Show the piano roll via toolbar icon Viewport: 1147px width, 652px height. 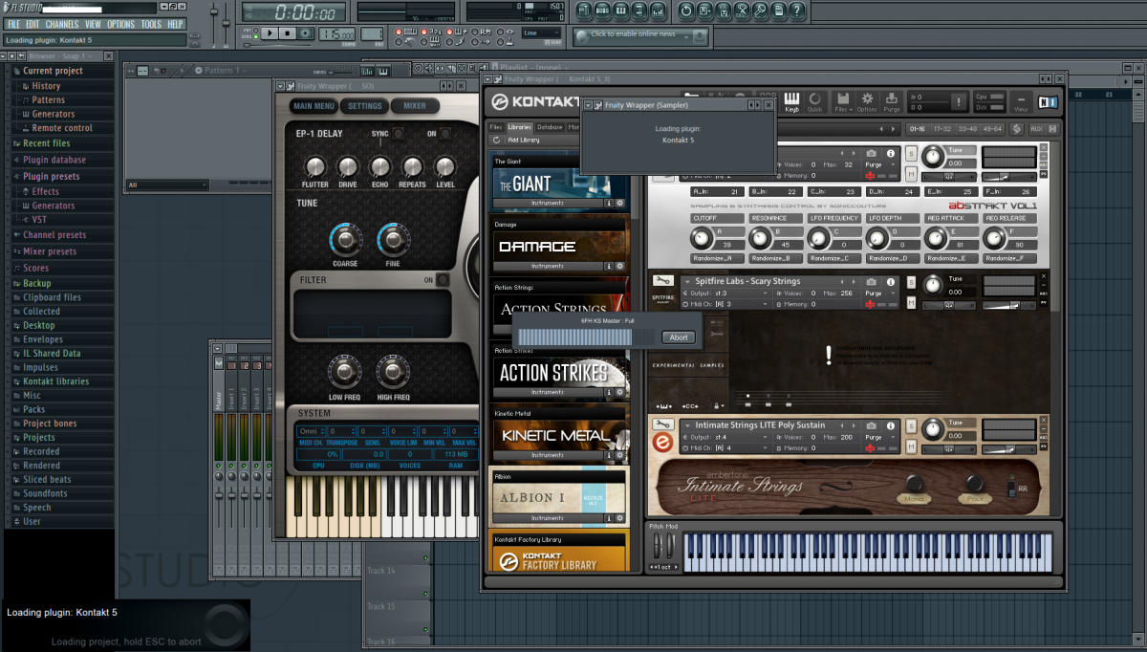point(621,11)
